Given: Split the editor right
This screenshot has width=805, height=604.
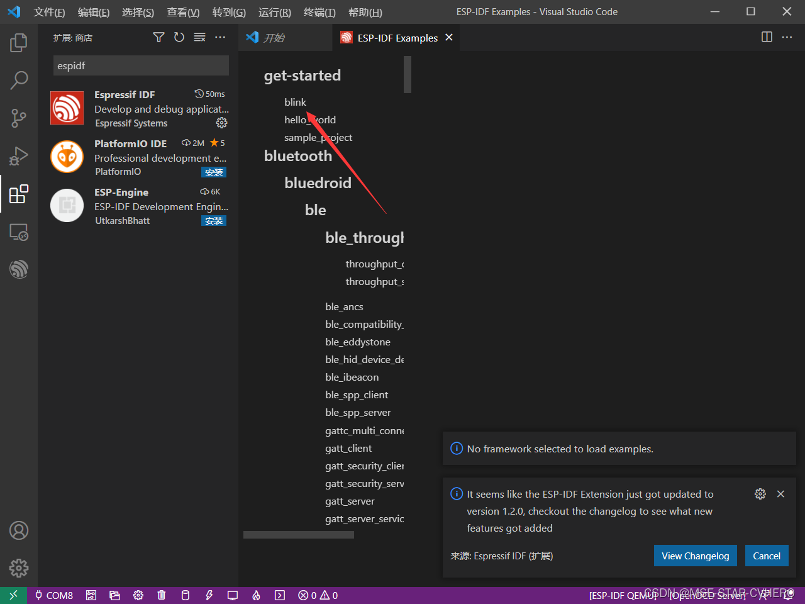Looking at the screenshot, I should pyautogui.click(x=767, y=37).
